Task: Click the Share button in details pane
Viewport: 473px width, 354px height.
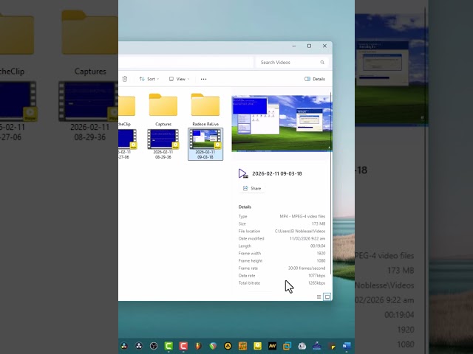Action: pos(252,189)
